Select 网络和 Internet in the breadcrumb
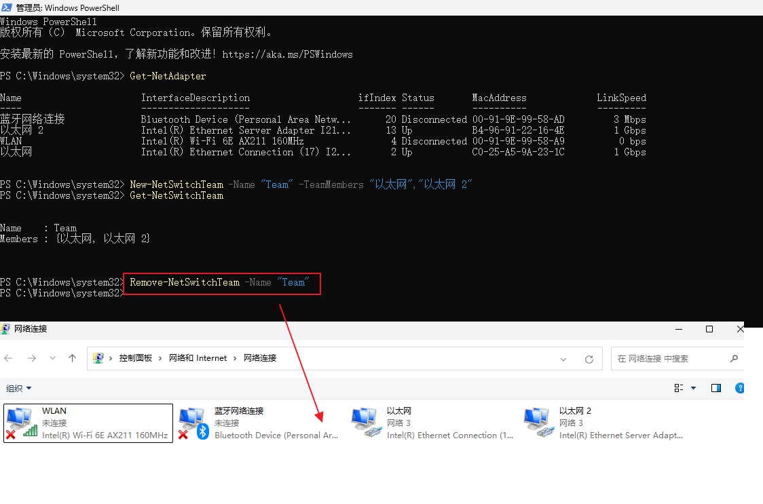 click(198, 359)
